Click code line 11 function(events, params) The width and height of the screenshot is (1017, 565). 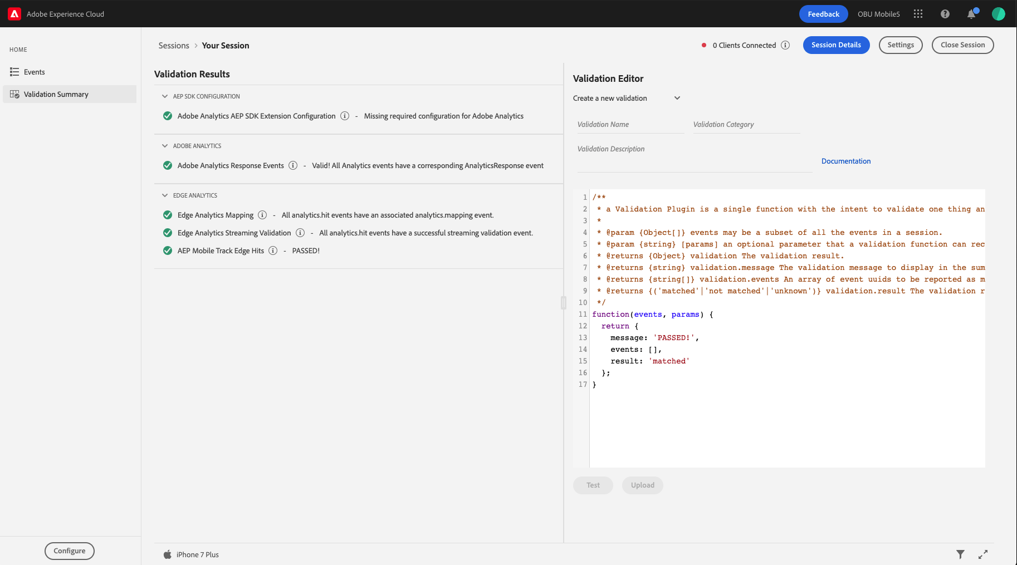pos(653,315)
